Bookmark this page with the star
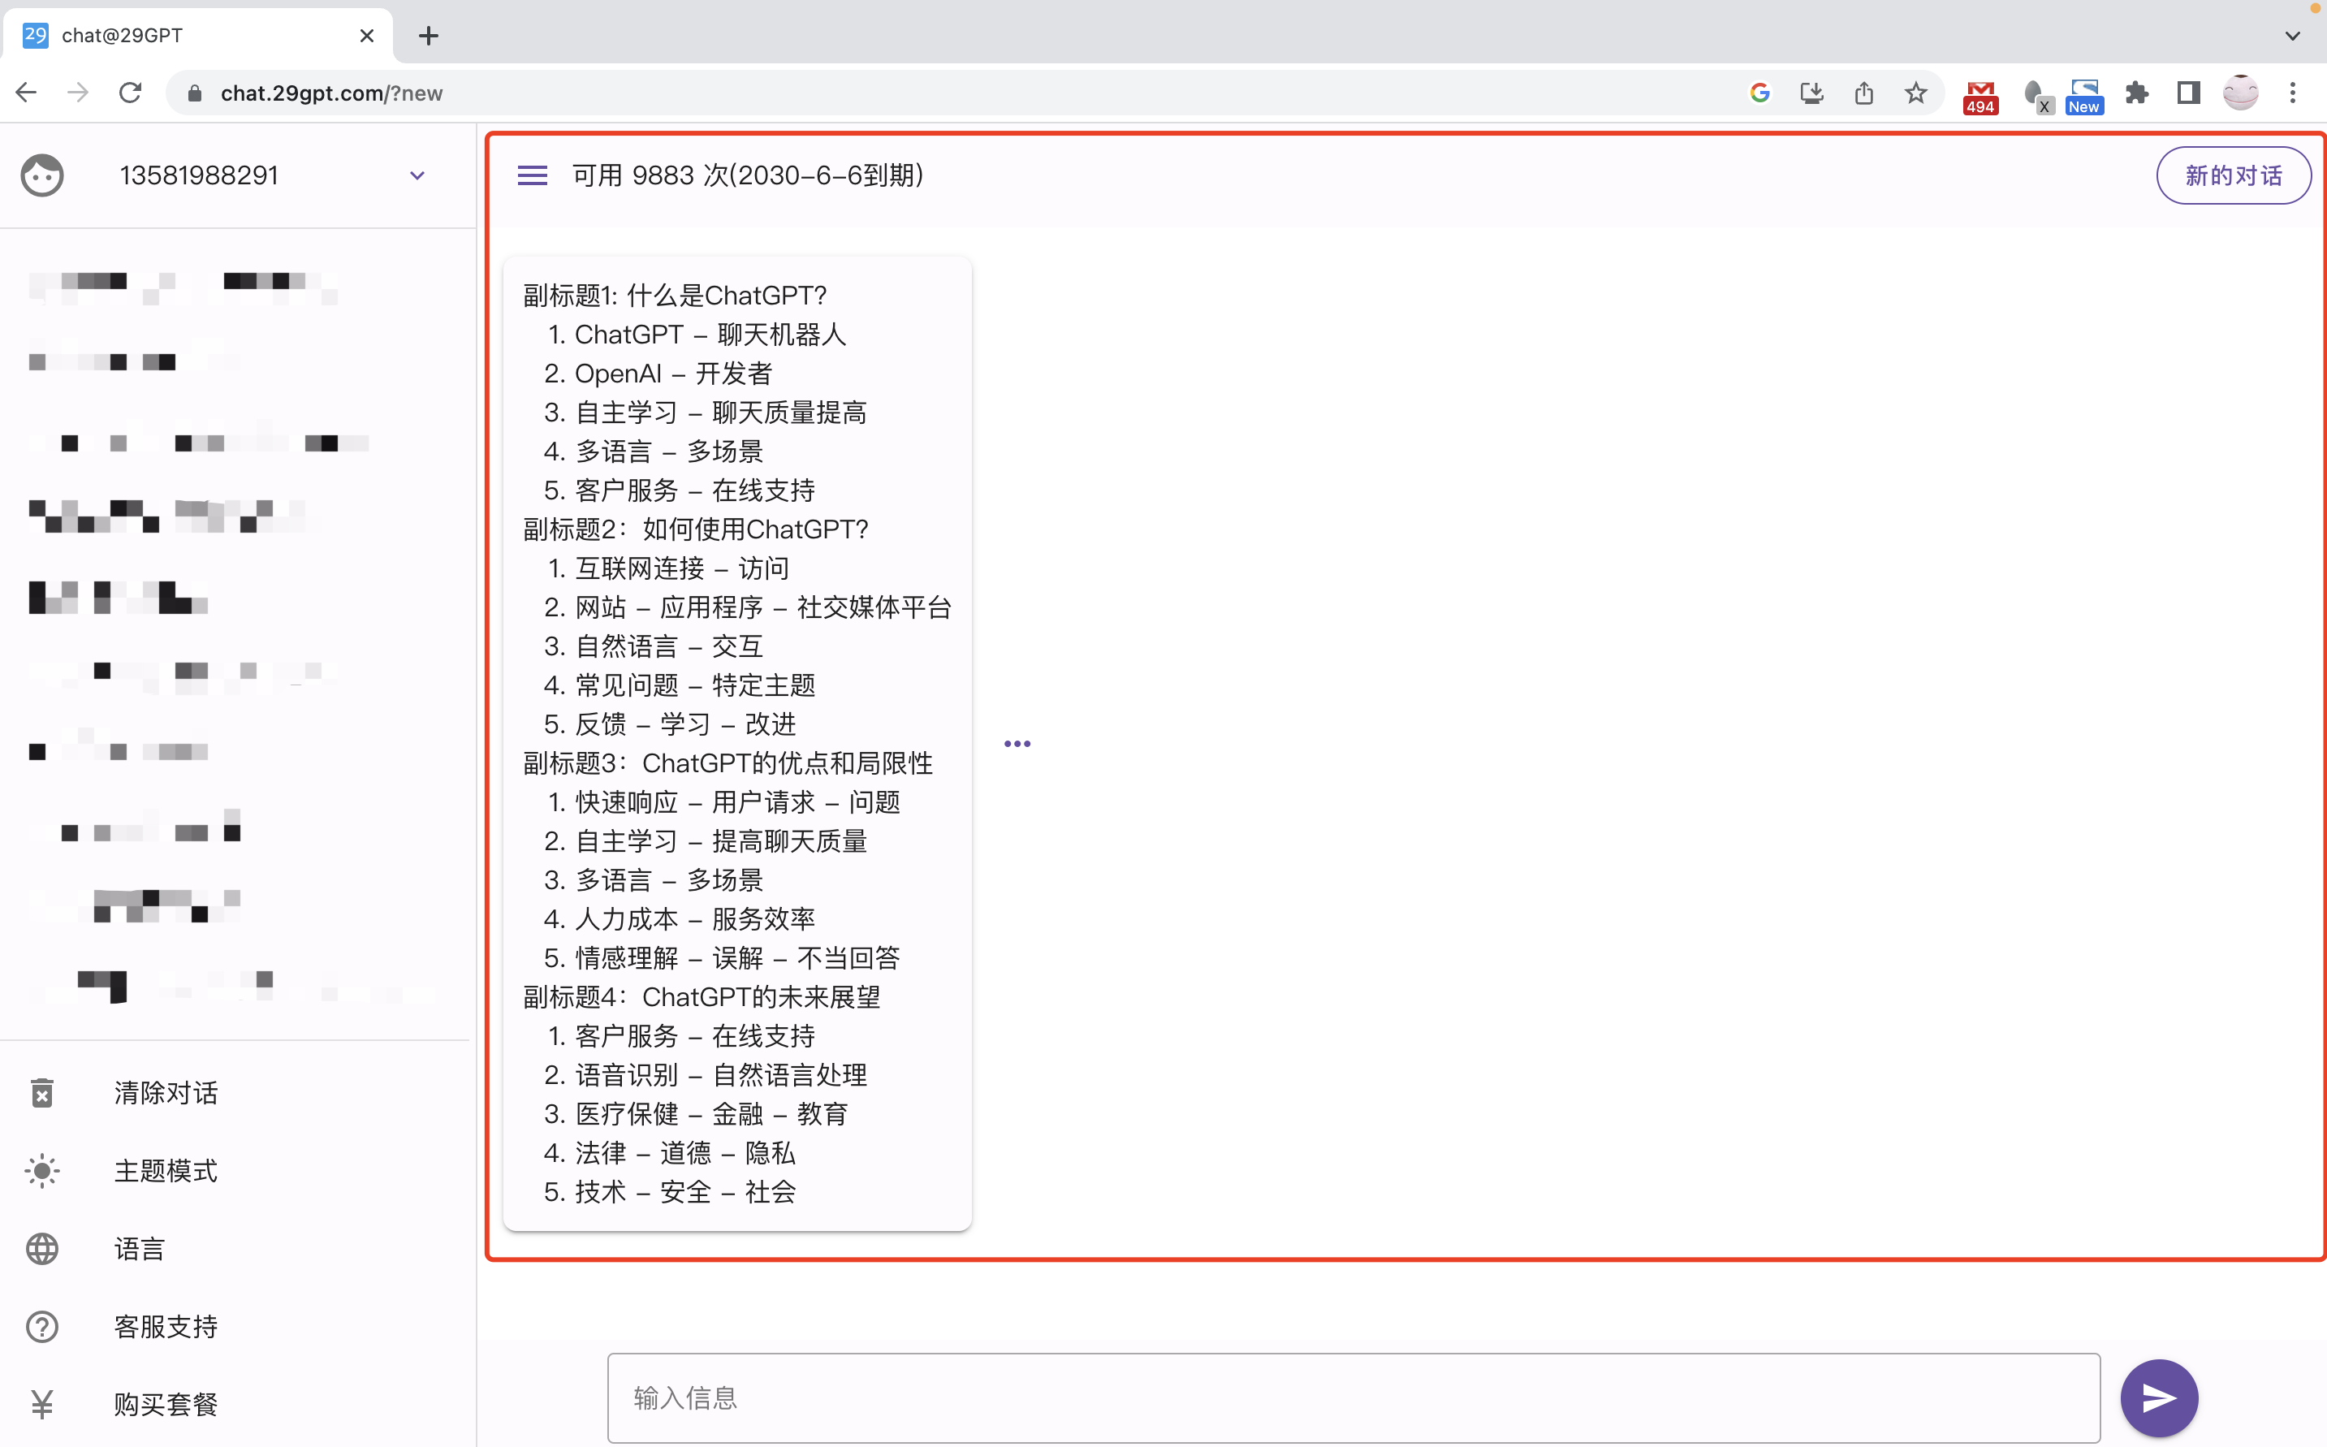2327x1447 pixels. click(1915, 93)
